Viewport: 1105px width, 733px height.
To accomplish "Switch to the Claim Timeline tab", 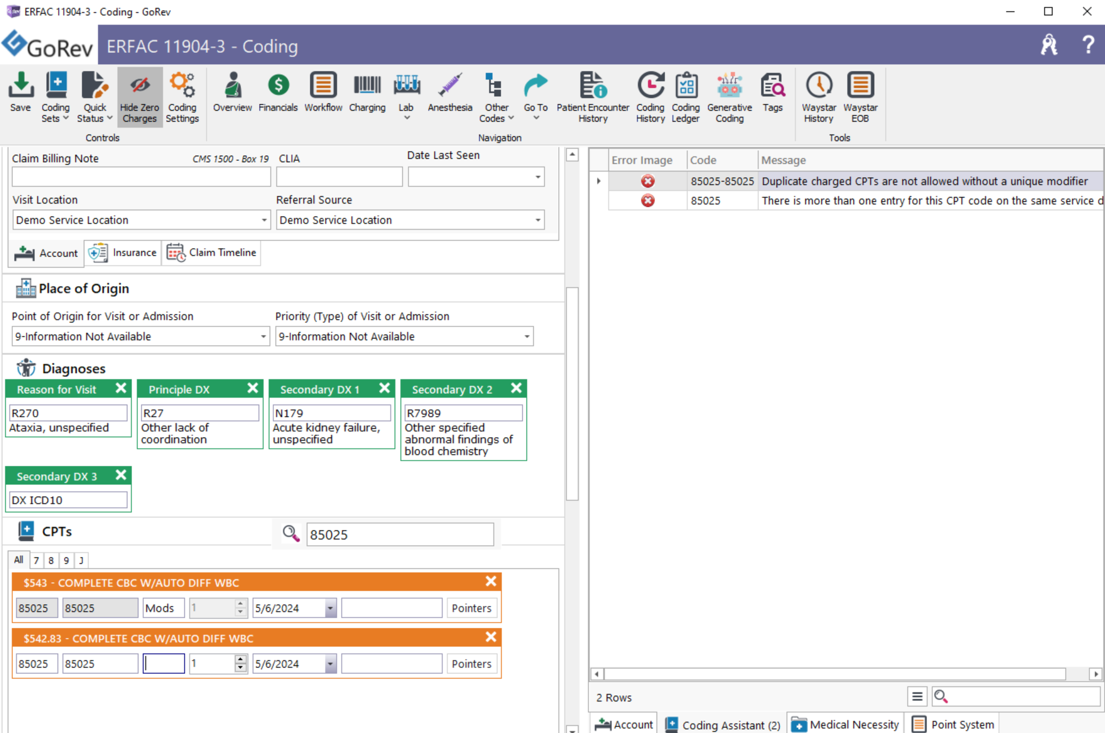I will pyautogui.click(x=212, y=253).
